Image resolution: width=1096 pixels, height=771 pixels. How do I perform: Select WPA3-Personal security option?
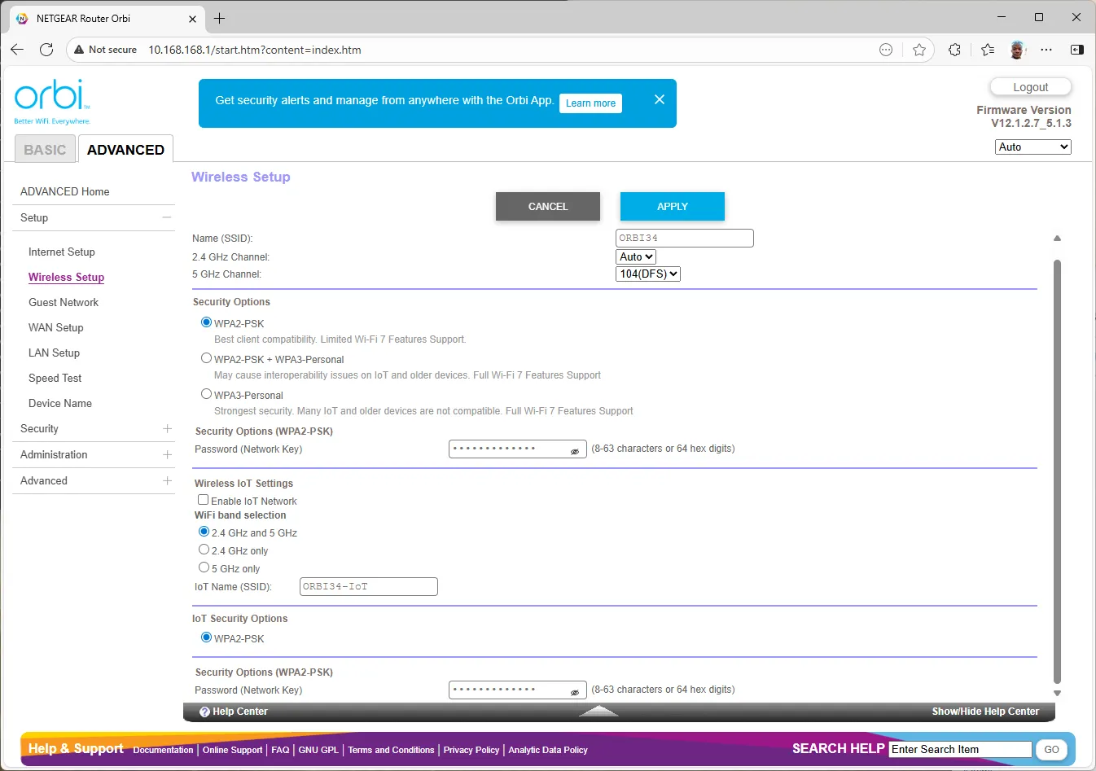[x=206, y=394]
